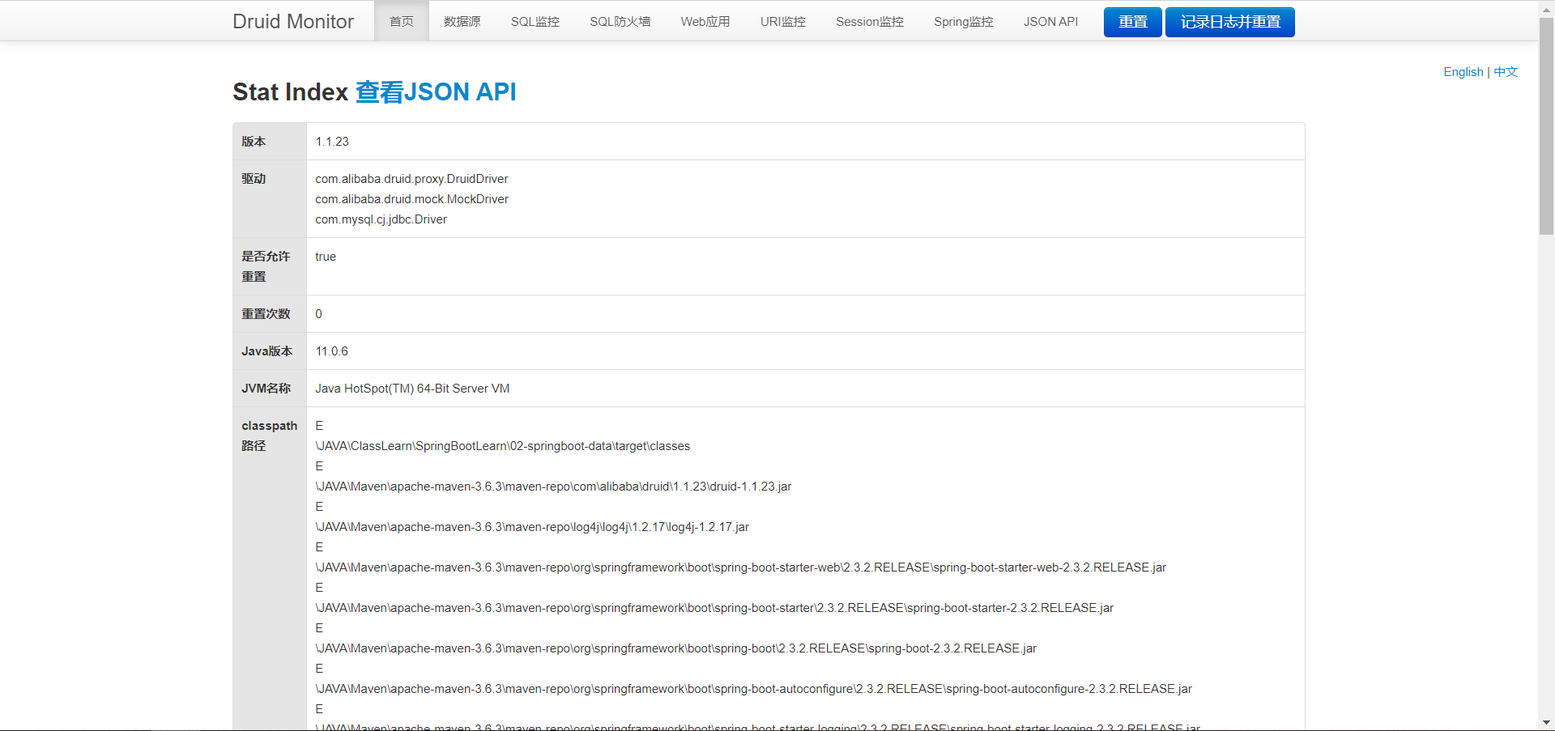Click the com.mysql.cj.jdbc.Driver entry
Image resolution: width=1555 pixels, height=731 pixels.
pyautogui.click(x=381, y=219)
